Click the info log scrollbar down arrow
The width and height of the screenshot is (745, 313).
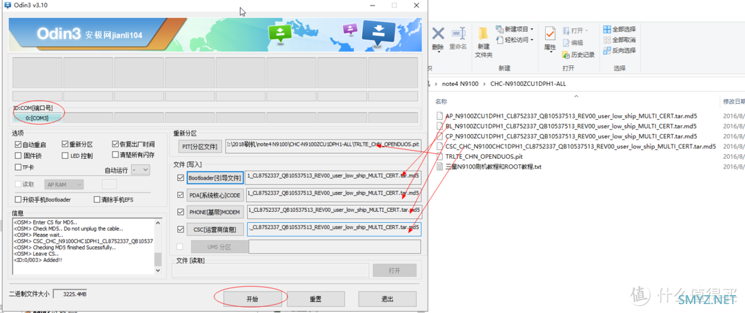[x=158, y=270]
